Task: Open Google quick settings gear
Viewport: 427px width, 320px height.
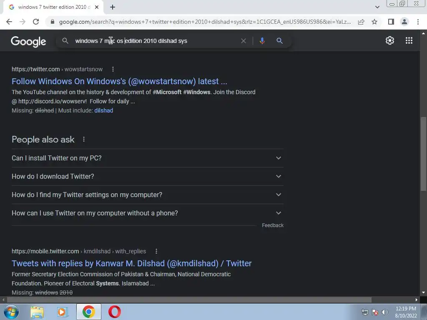Action: tap(390, 40)
